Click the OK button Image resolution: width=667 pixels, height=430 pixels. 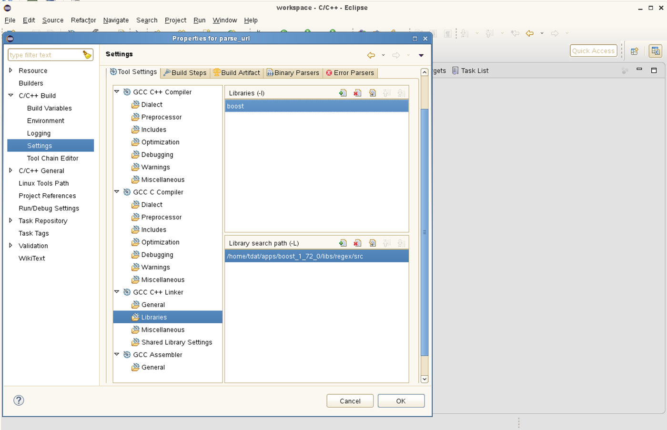point(401,401)
